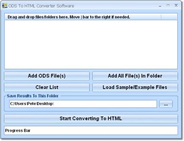Minimize the ODS To HTML Converter window

click(x=160, y=6)
